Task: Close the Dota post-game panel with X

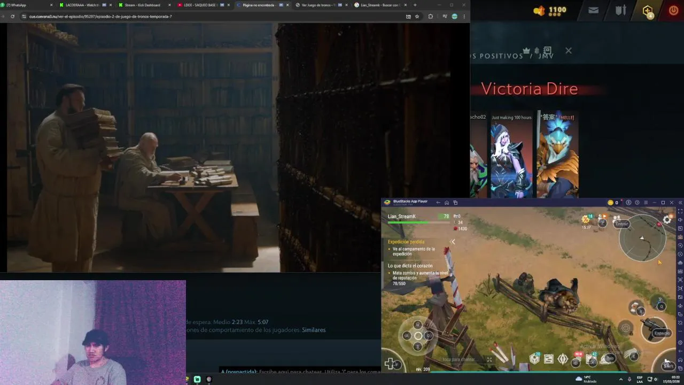Action: 569,51
